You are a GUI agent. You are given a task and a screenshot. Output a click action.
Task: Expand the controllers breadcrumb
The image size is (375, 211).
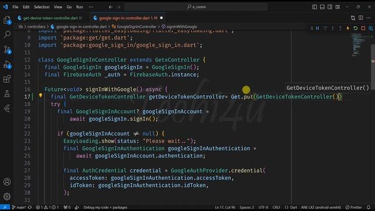point(36,26)
